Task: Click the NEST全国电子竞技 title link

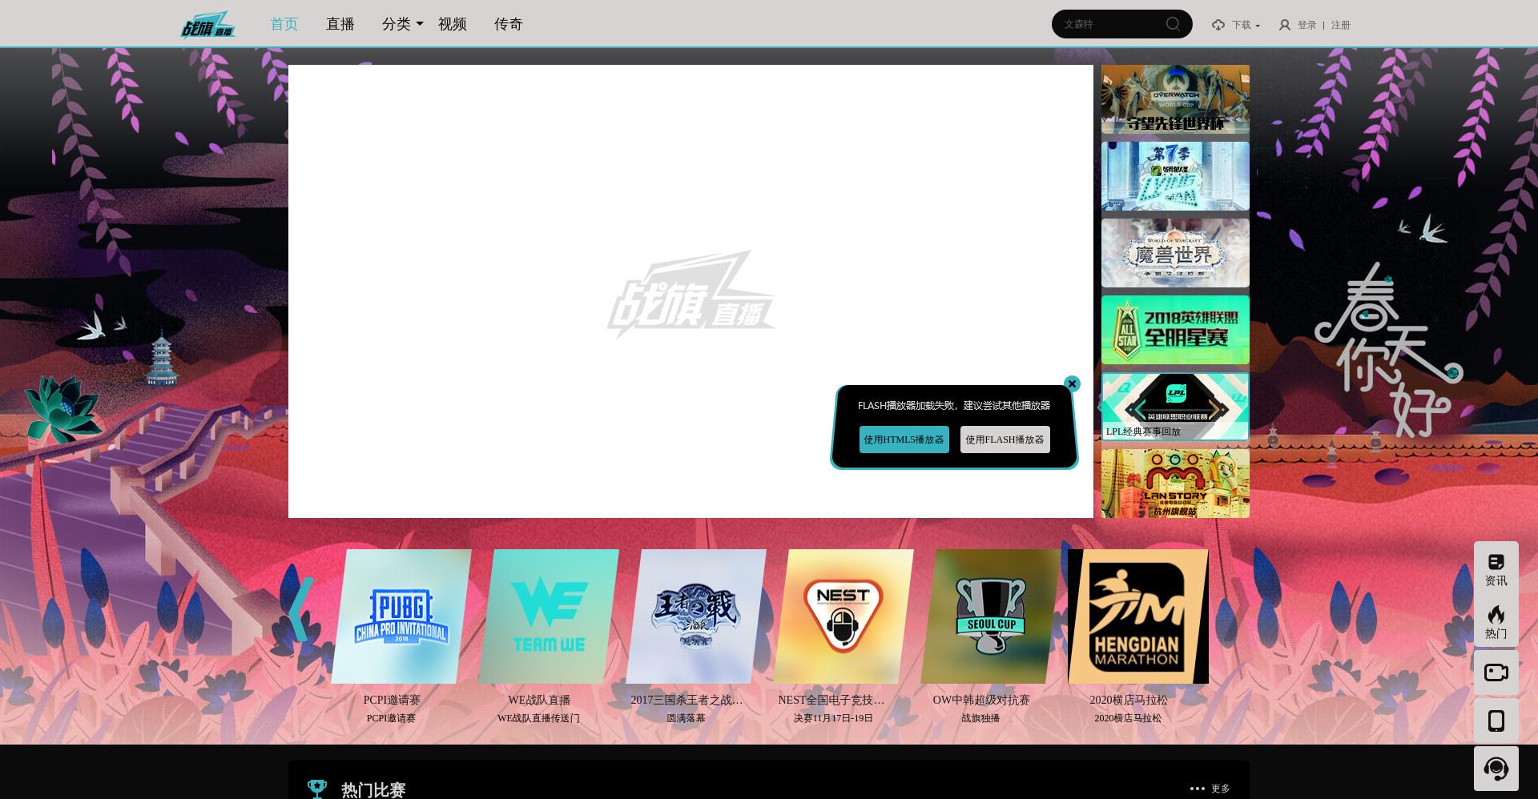Action: (831, 700)
